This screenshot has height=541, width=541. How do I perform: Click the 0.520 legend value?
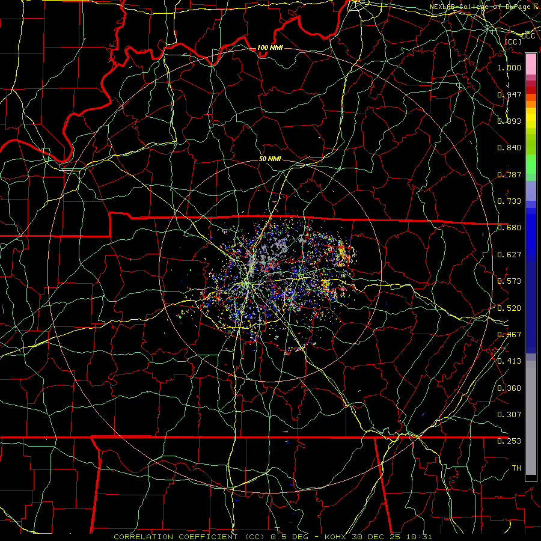(509, 308)
